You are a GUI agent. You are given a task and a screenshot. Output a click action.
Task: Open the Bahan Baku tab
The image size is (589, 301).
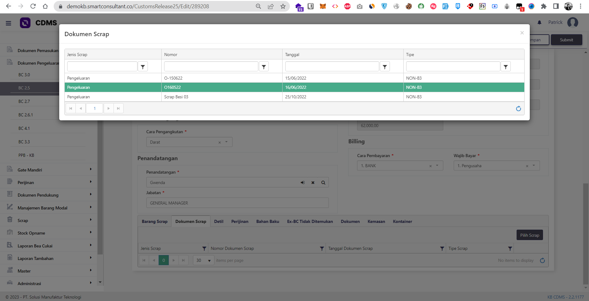pos(268,221)
